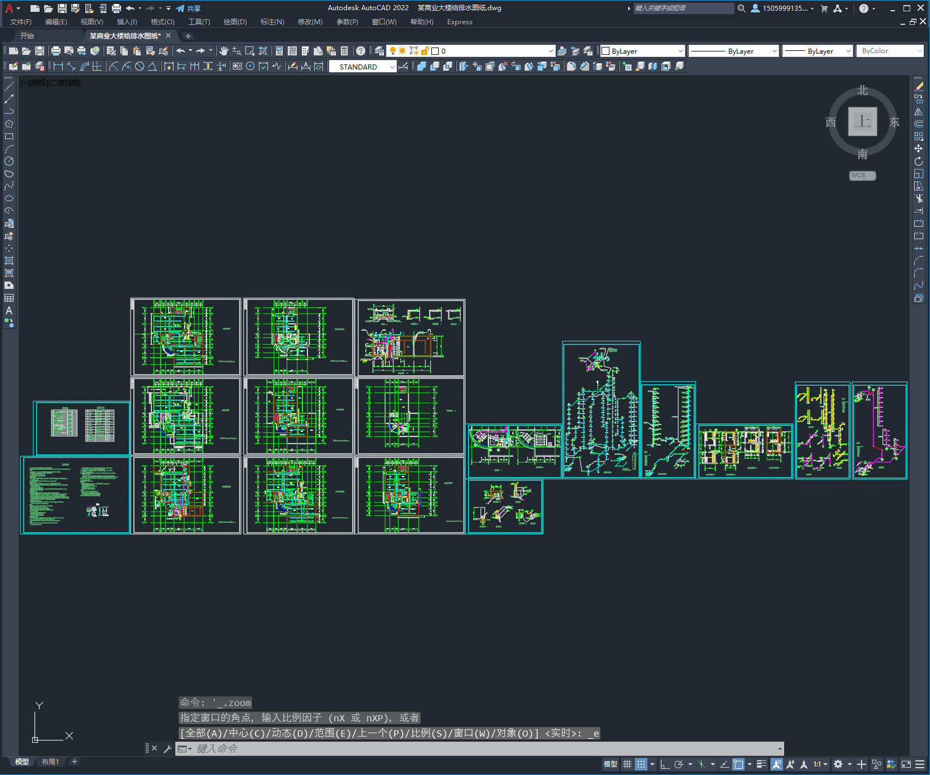Open the Layer Properties Manager icon

pos(379,51)
